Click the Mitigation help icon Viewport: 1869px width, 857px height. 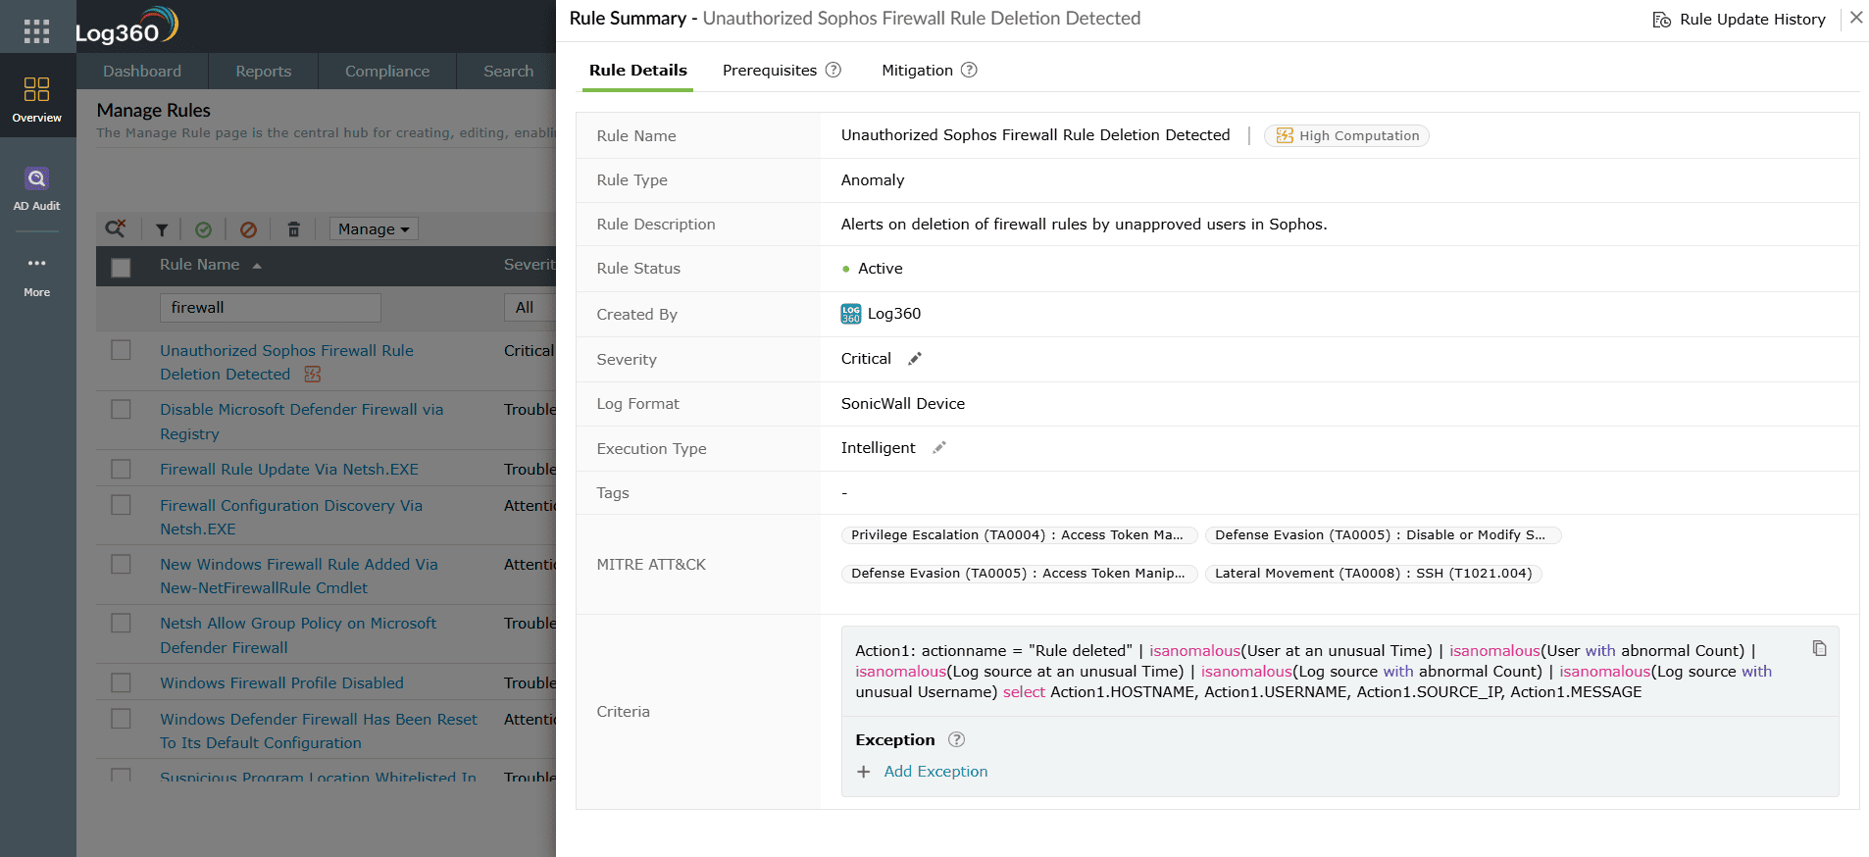click(x=969, y=70)
